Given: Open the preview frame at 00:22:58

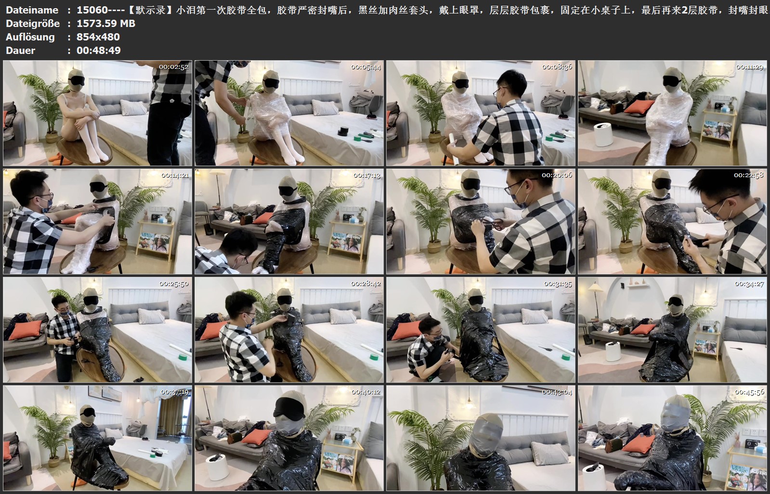Looking at the screenshot, I should (672, 221).
